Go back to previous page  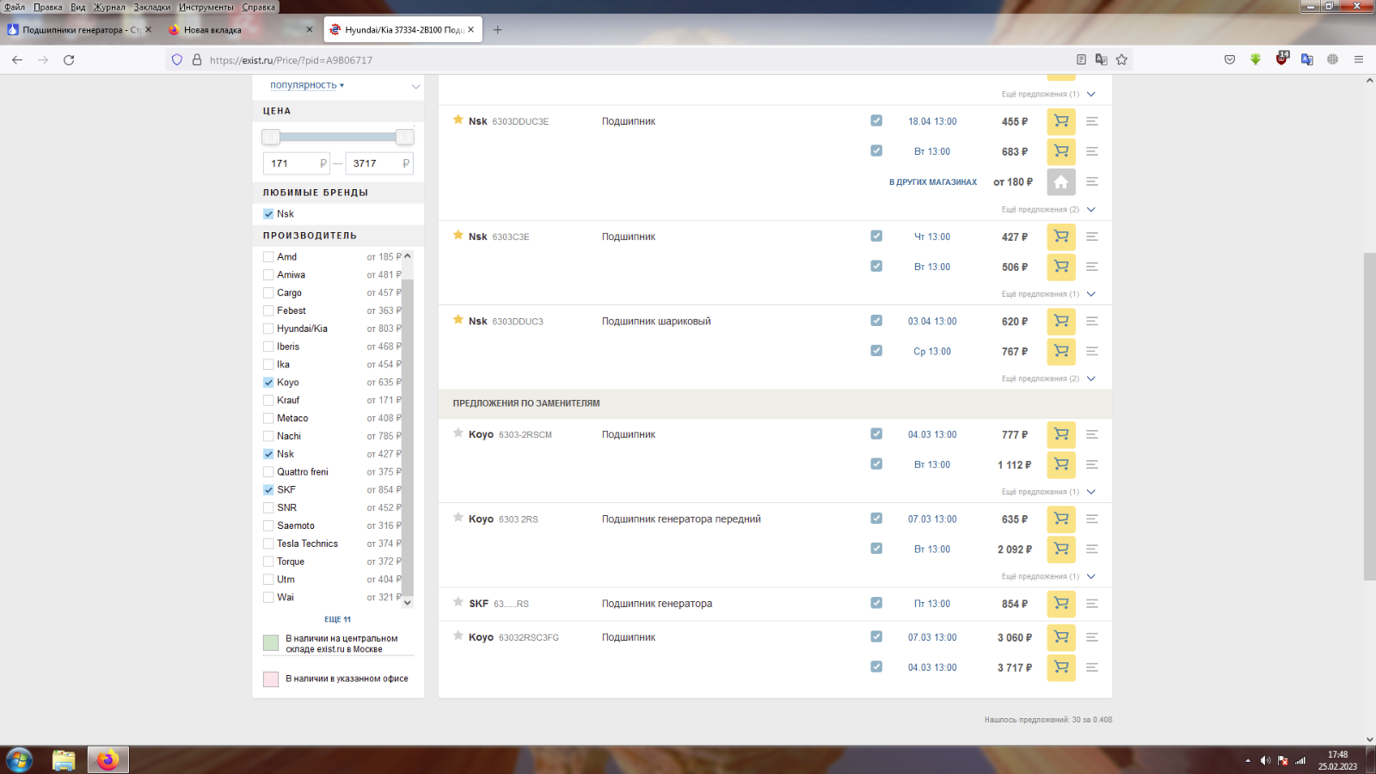pos(17,59)
